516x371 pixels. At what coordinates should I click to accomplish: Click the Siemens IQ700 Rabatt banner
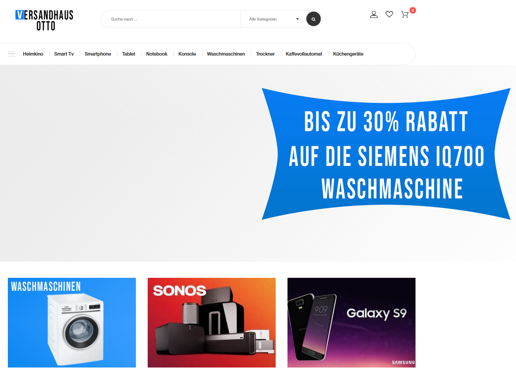(x=386, y=154)
